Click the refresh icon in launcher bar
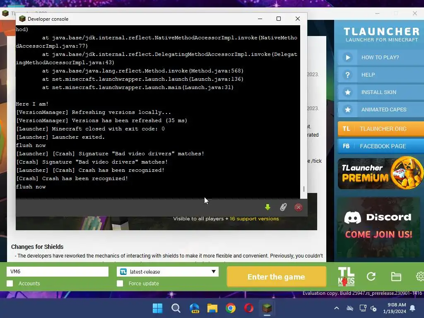Viewport: 424px width, 318px height. tap(371, 276)
